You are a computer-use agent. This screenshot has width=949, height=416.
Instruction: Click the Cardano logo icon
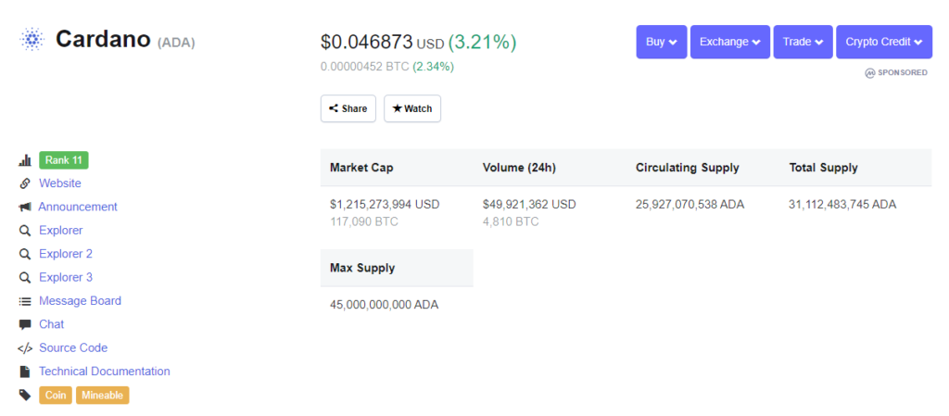32,39
